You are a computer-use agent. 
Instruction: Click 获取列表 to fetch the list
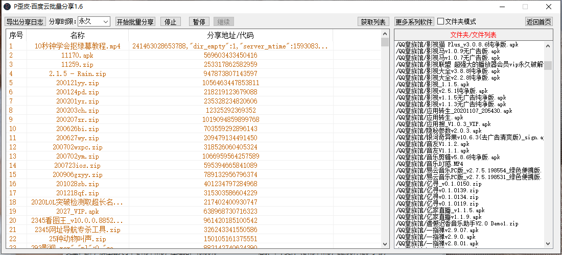373,22
